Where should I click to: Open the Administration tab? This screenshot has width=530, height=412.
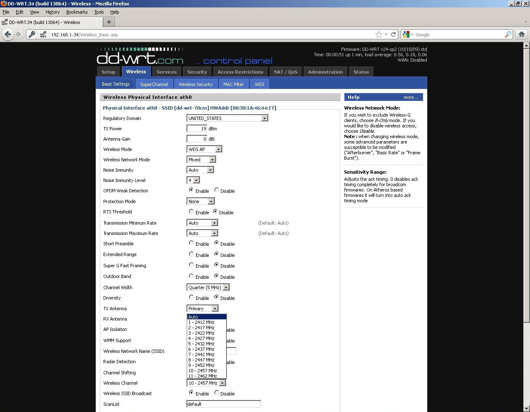coord(325,72)
